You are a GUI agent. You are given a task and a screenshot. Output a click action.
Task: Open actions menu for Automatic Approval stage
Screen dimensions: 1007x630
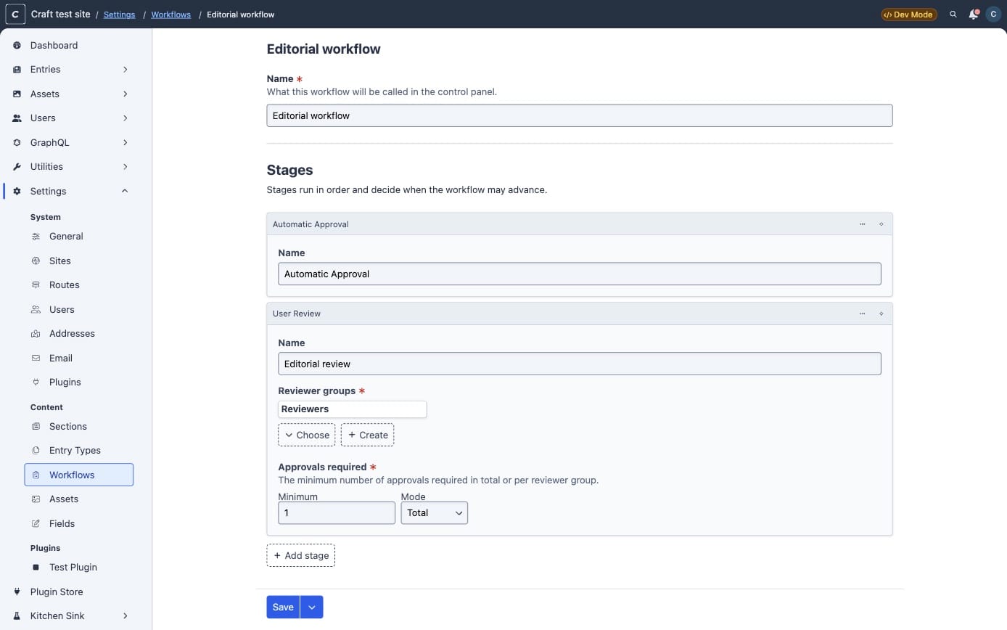click(x=863, y=224)
